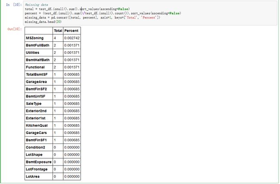This screenshot has height=184, width=280.
Task: Select the LotFrontage row label
Action: click(x=37, y=169)
